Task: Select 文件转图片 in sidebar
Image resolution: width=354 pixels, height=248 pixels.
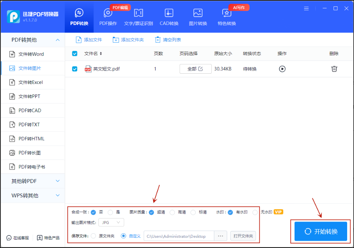Action: point(33,68)
